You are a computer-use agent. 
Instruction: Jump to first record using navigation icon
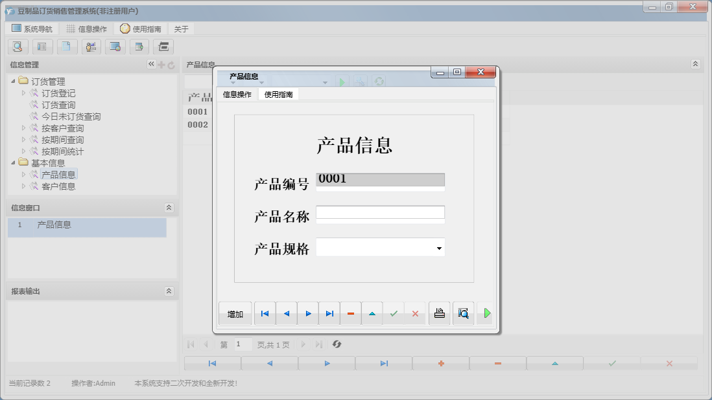265,313
